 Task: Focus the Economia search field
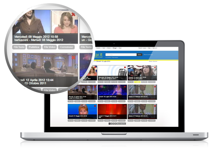[121, 55]
